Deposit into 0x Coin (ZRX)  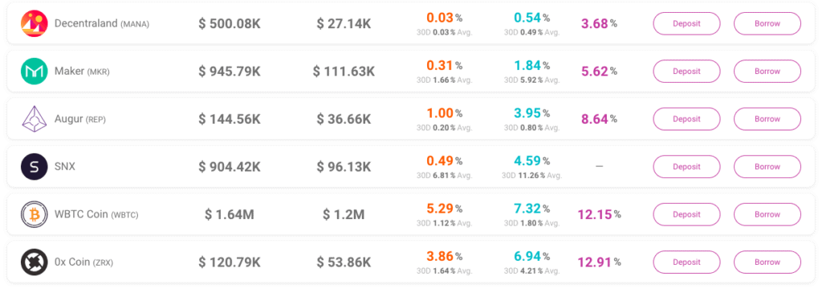[x=687, y=263]
